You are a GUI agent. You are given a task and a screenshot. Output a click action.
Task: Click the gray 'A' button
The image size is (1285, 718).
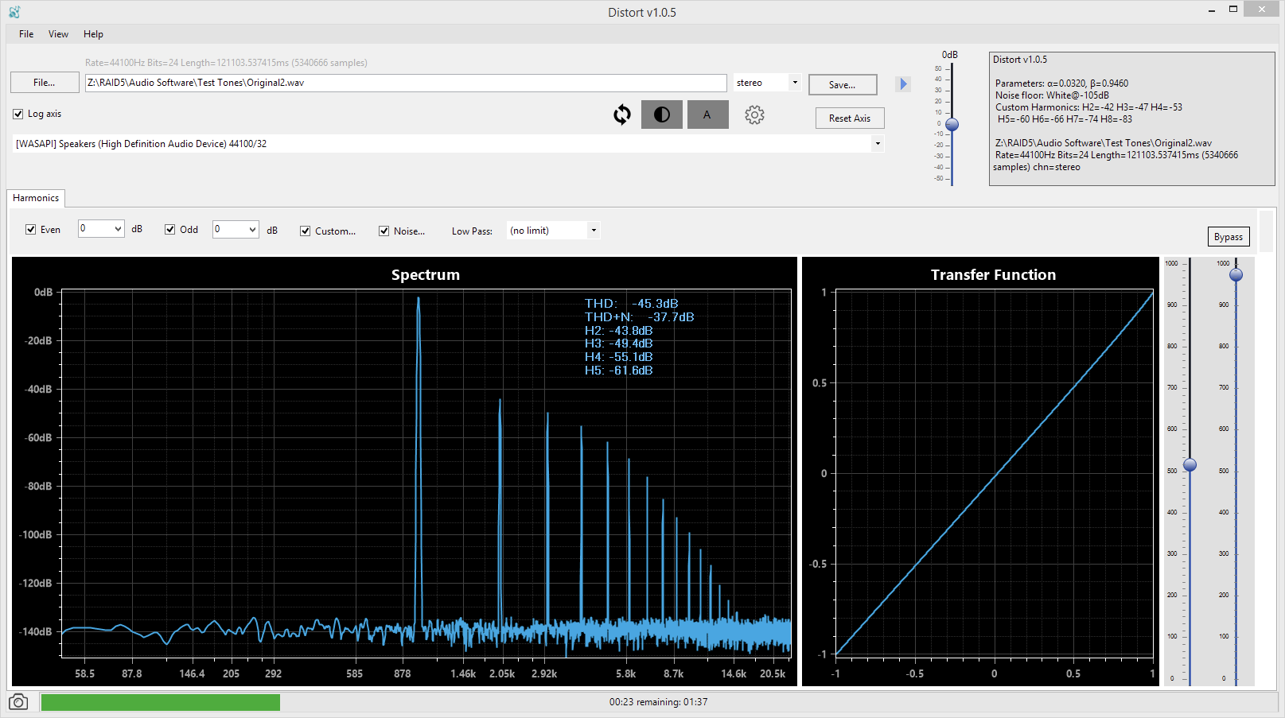707,114
